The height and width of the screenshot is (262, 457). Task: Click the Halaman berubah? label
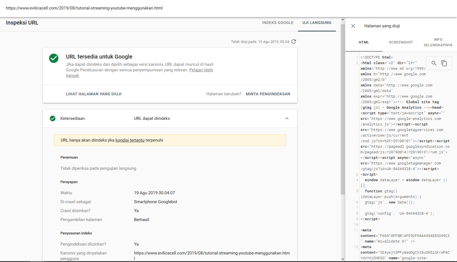coord(224,94)
